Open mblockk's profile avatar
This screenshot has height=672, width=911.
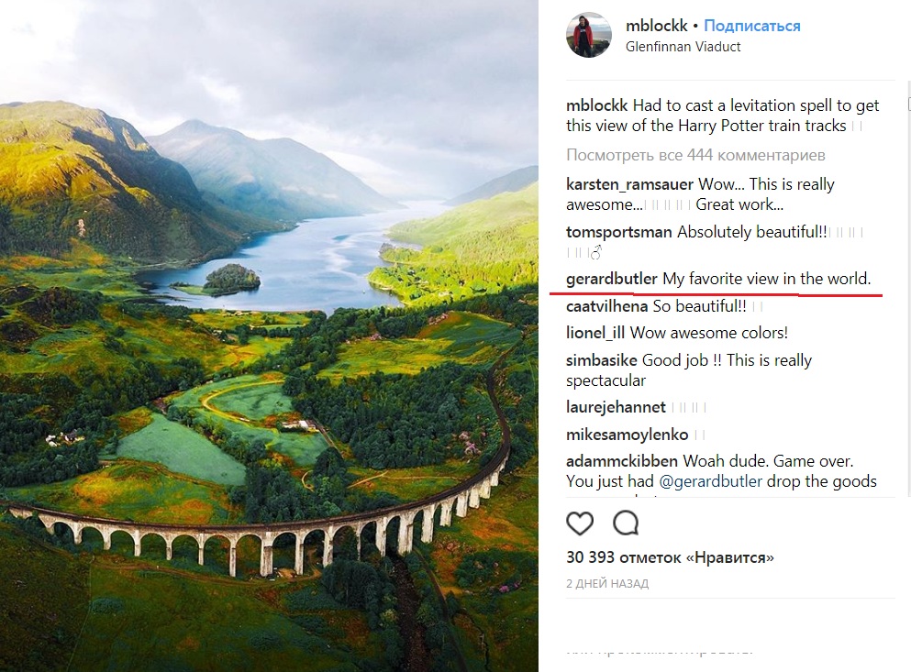pos(589,36)
